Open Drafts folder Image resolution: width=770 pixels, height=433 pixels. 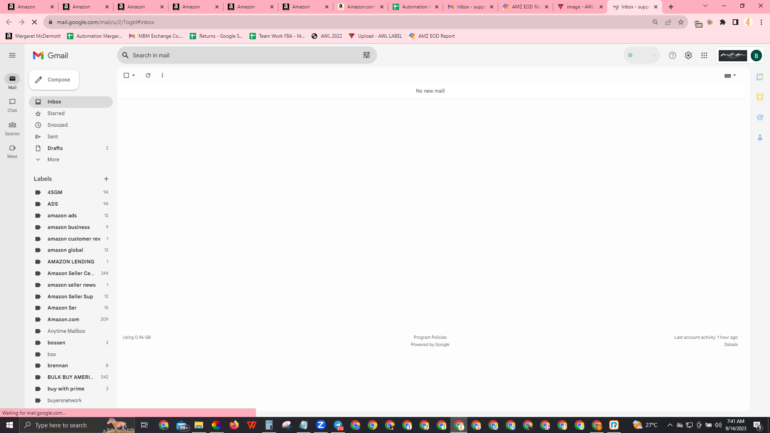[x=71, y=148]
